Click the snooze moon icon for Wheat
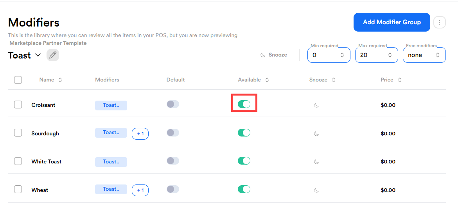 coord(316,190)
